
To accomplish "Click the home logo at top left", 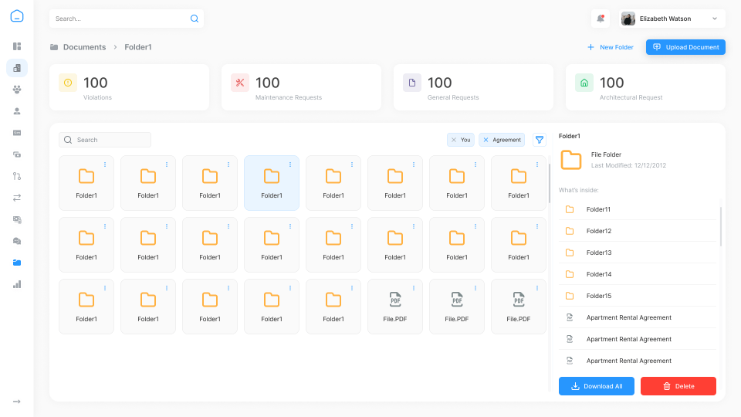I will click(x=17, y=16).
